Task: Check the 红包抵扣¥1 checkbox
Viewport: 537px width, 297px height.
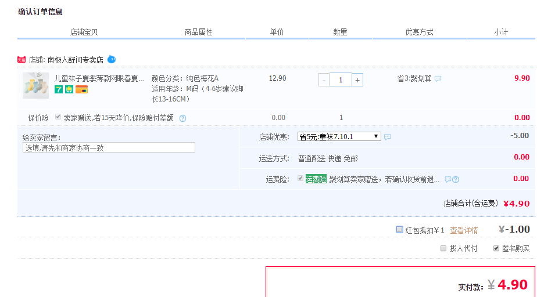Action: tap(399, 229)
